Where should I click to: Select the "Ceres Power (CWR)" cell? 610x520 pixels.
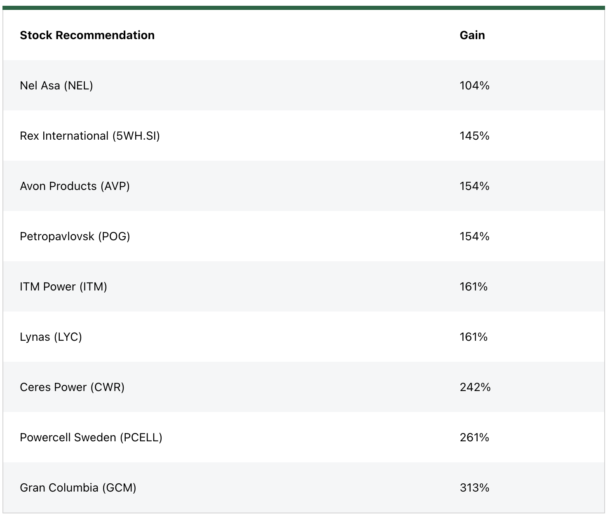[x=72, y=387]
